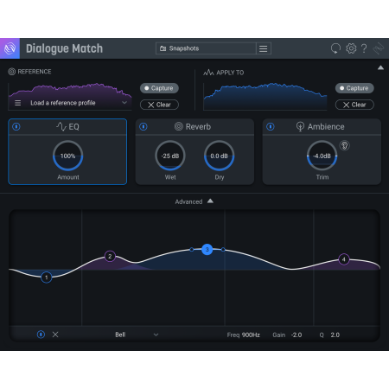Click the Apply To waveform icon
Viewport: 389px width, 389px height.
click(208, 73)
